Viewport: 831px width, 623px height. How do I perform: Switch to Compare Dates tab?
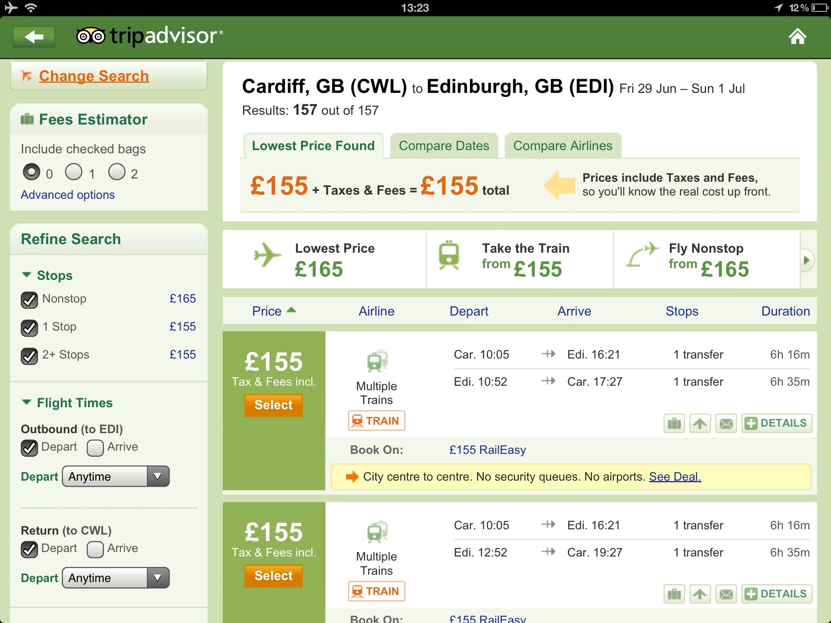click(443, 146)
